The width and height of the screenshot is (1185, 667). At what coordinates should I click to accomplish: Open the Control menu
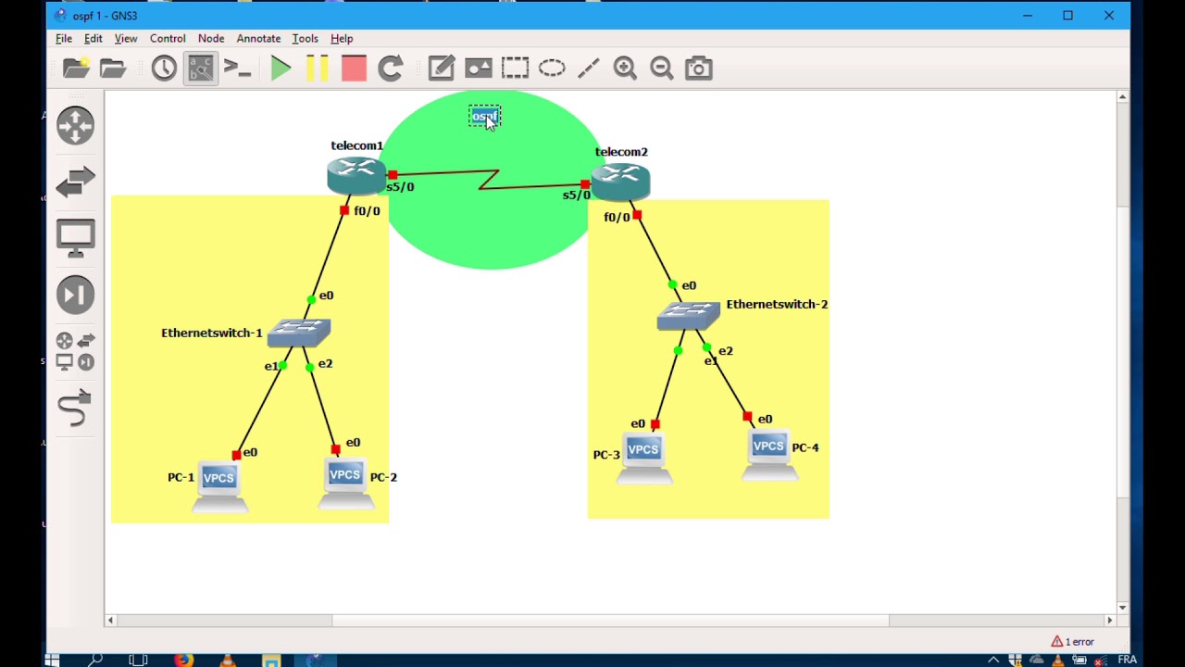tap(168, 39)
